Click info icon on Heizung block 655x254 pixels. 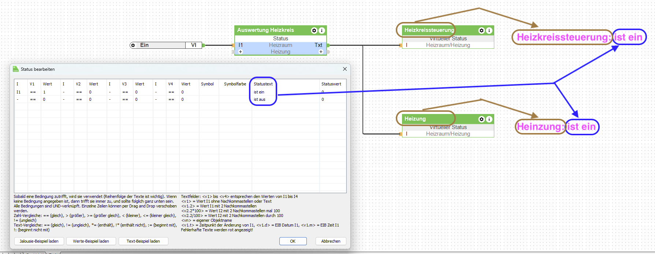coord(489,119)
